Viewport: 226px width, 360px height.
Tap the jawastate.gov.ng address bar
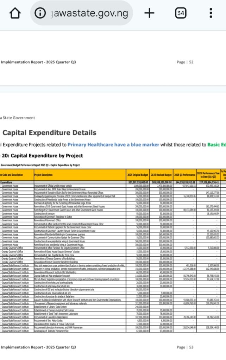tap(88, 13)
